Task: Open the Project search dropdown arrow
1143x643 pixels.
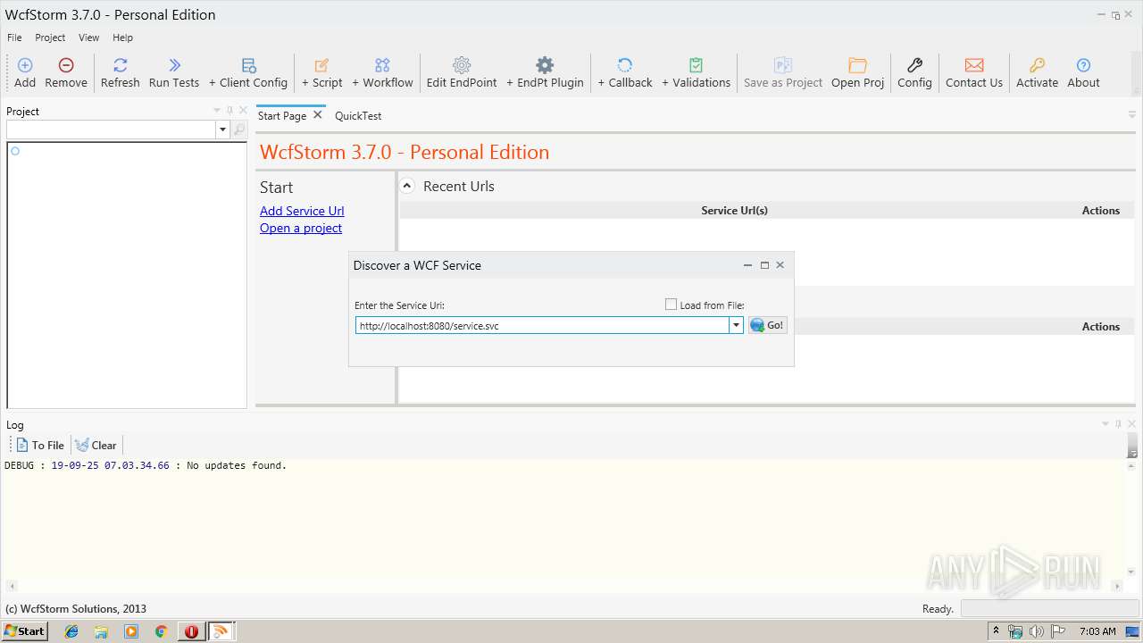Action: 222,130
